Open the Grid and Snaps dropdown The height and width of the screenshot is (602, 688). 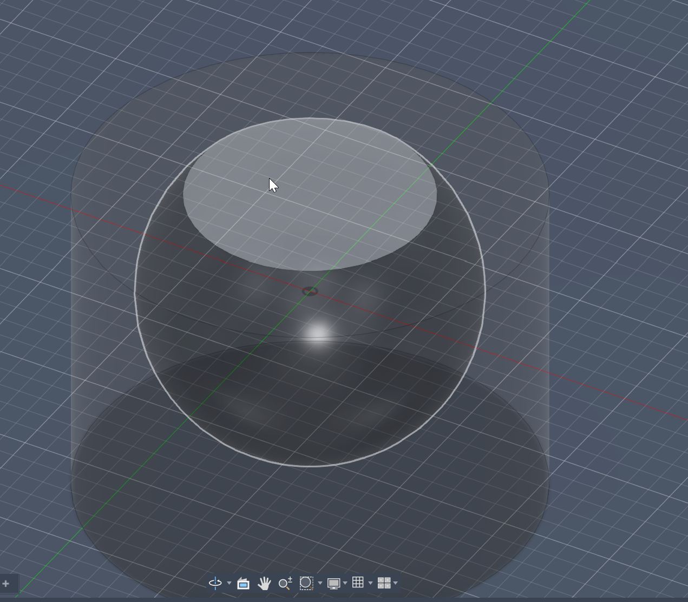pyautogui.click(x=370, y=584)
